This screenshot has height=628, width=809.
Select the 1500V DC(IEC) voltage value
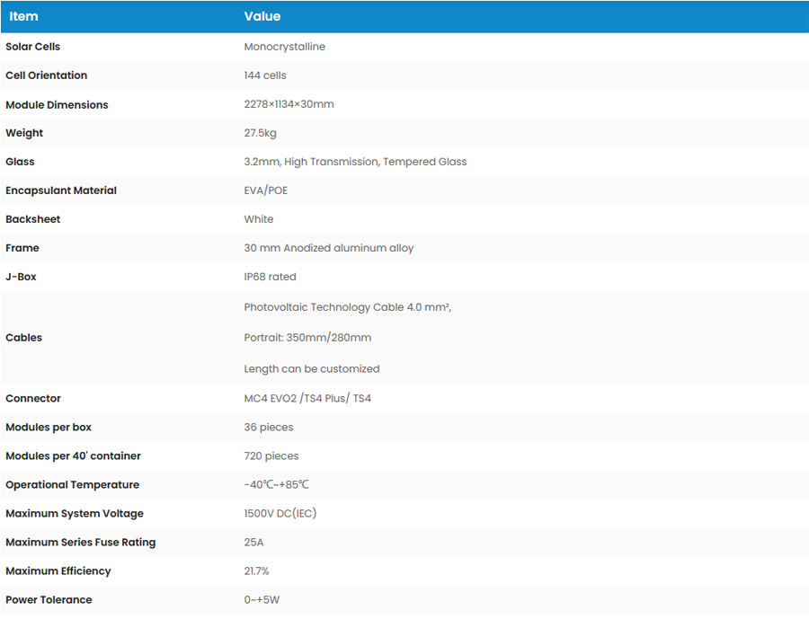click(280, 513)
